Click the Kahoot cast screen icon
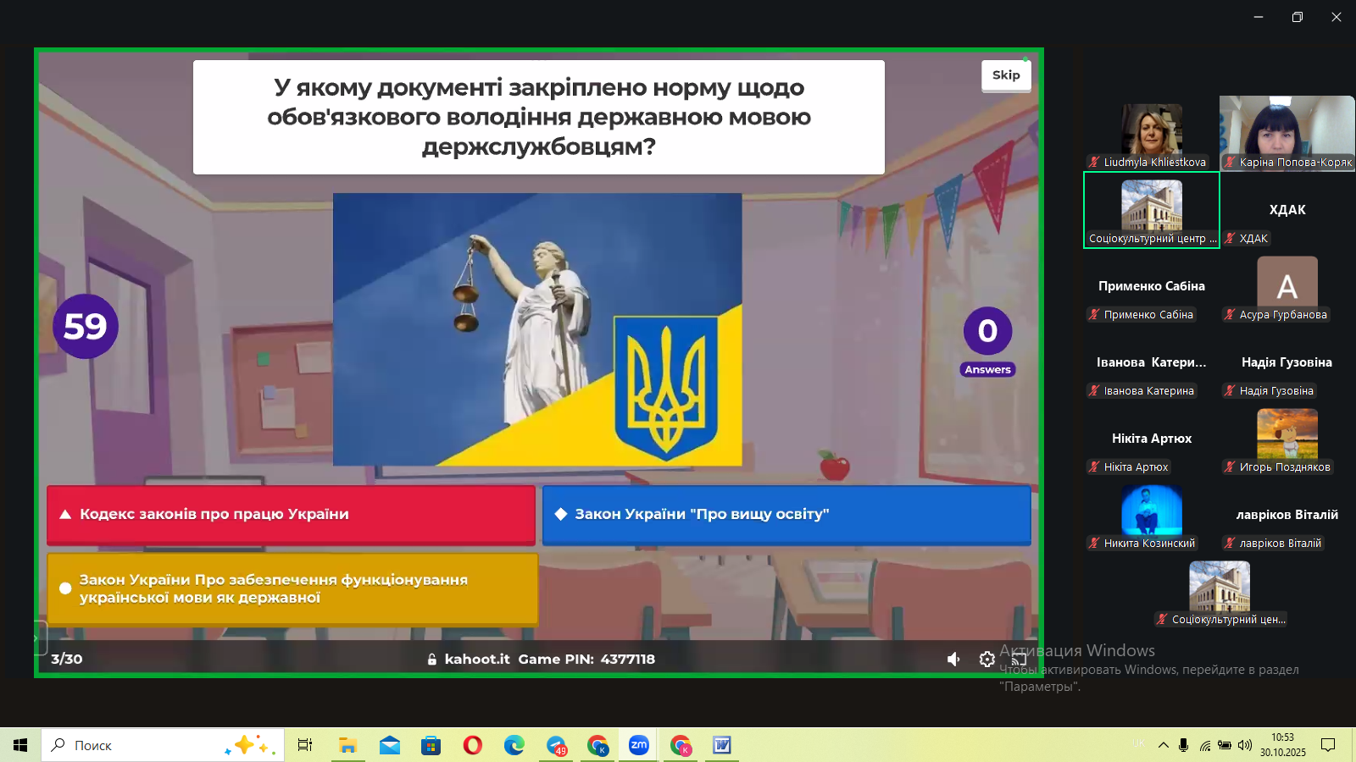Viewport: 1356px width, 762px height. 1020,659
